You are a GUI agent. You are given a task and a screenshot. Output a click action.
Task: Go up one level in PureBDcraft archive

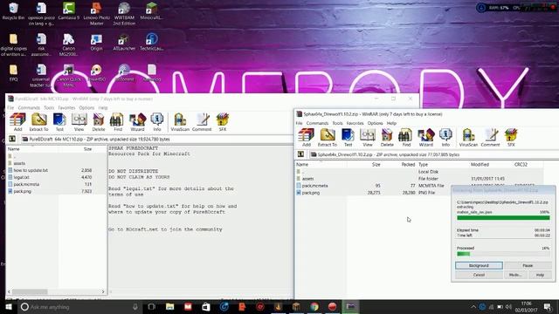point(12,139)
